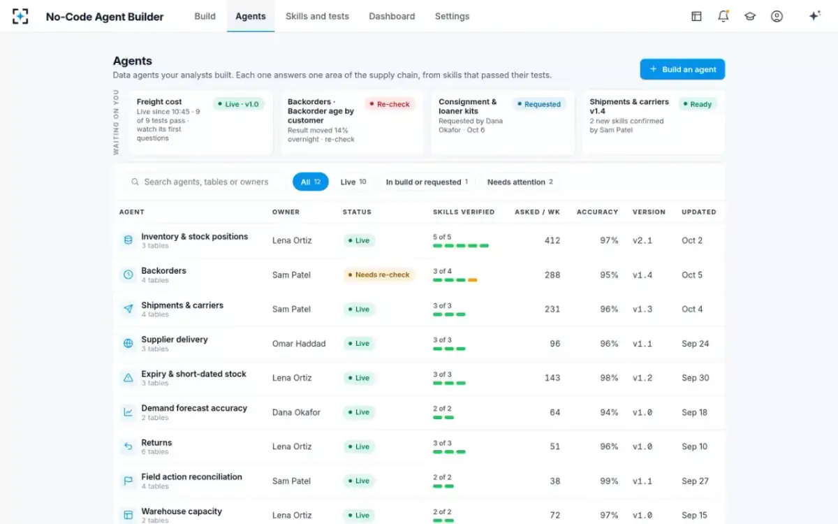Open the notifications bell icon
The height and width of the screenshot is (524, 838).
coord(723,16)
